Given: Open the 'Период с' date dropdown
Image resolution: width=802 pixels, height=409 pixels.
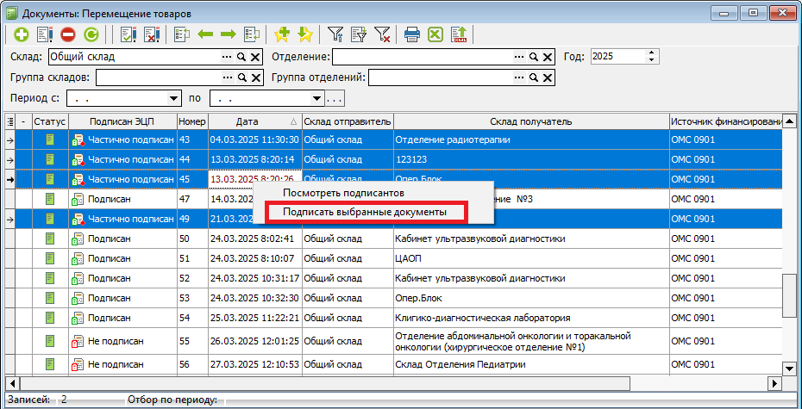Looking at the screenshot, I should tap(175, 98).
